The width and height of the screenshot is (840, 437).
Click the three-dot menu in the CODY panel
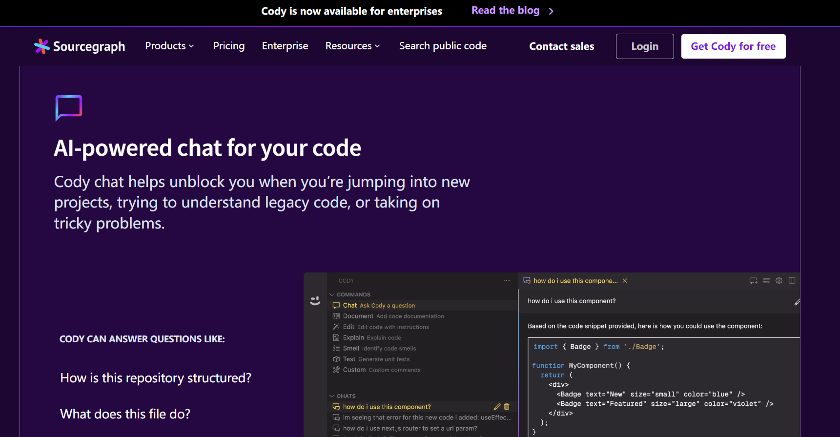(x=507, y=281)
